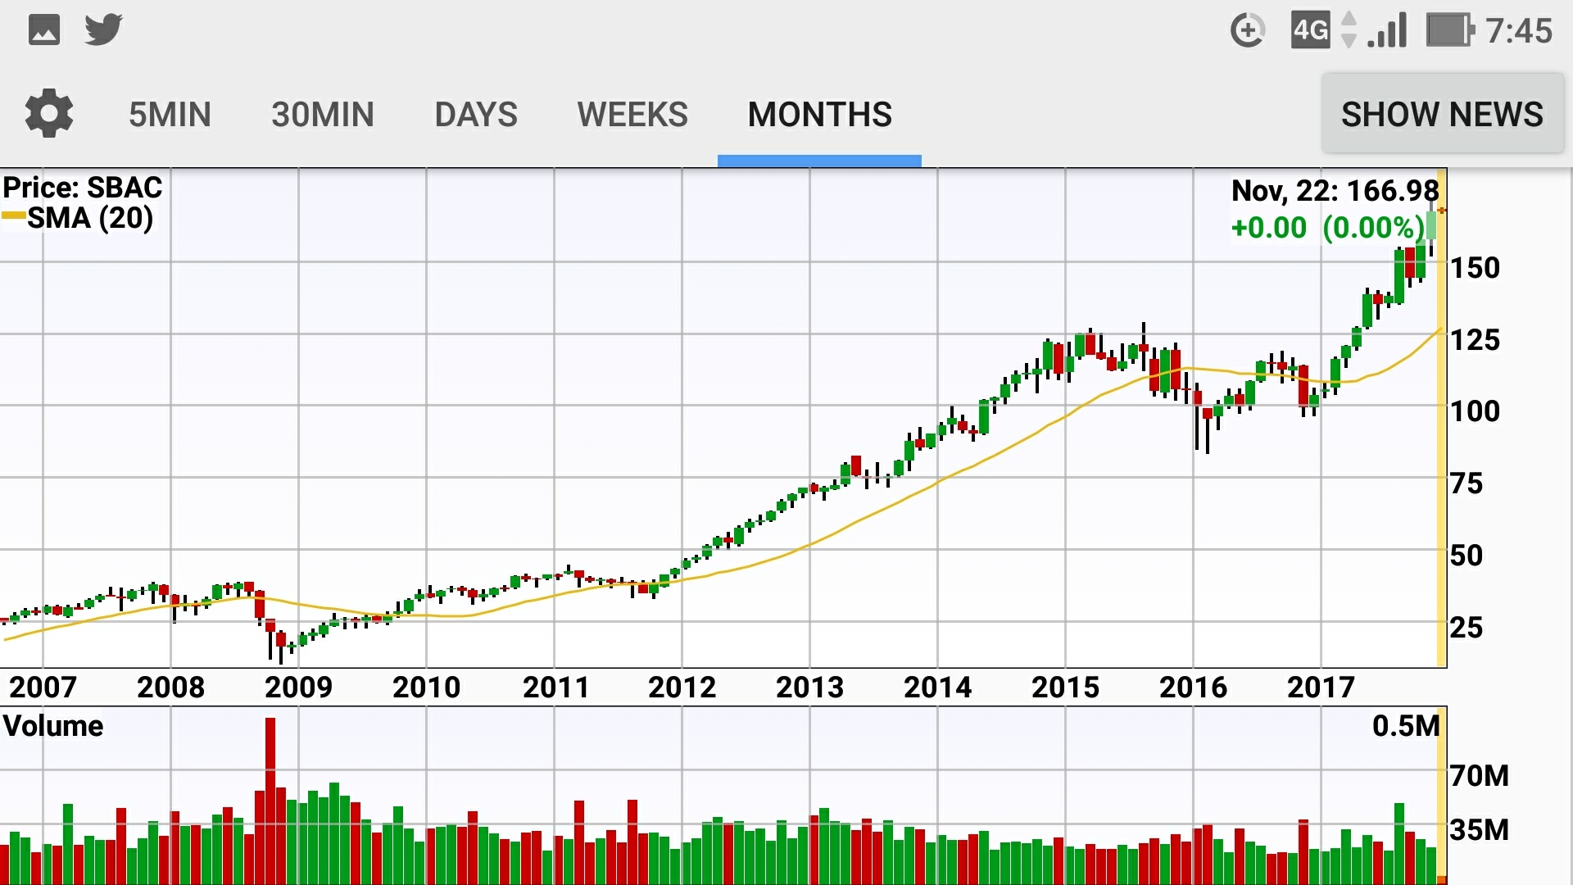
Task: Tap the 2011 year label on the time axis
Action: pyautogui.click(x=555, y=687)
